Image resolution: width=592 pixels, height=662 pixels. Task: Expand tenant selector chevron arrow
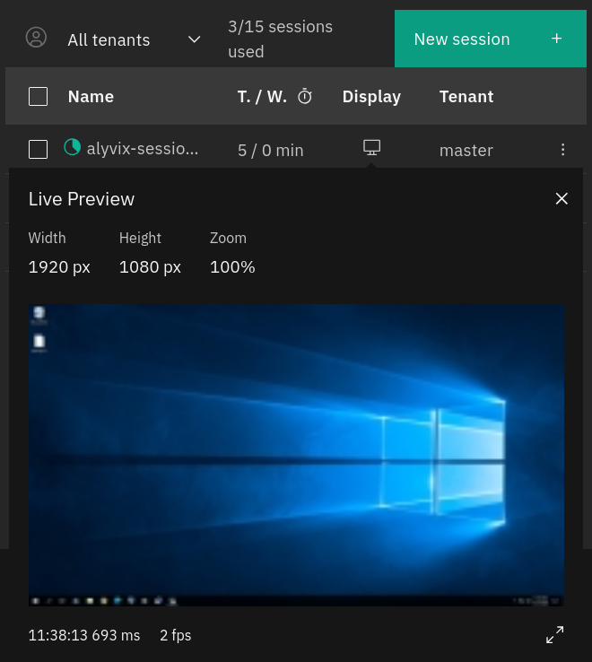click(195, 39)
